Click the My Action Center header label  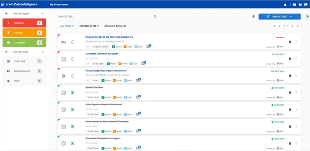pyautogui.click(x=59, y=5)
